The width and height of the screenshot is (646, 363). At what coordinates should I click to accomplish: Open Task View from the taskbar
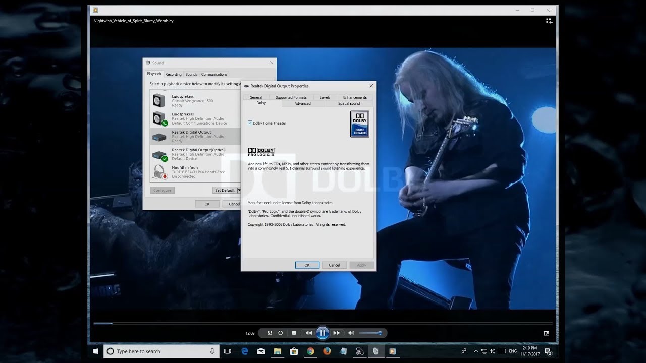pos(228,351)
